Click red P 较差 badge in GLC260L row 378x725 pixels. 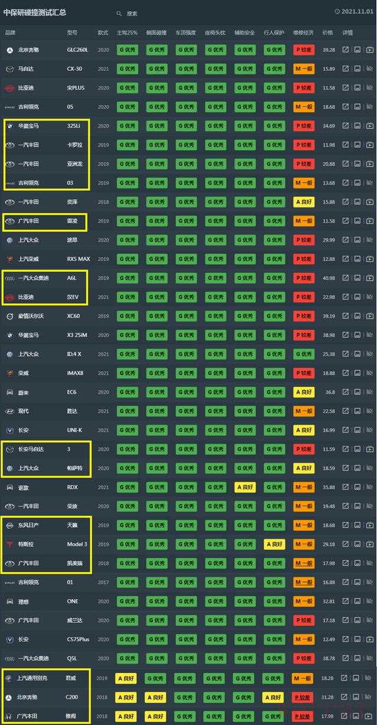click(304, 50)
